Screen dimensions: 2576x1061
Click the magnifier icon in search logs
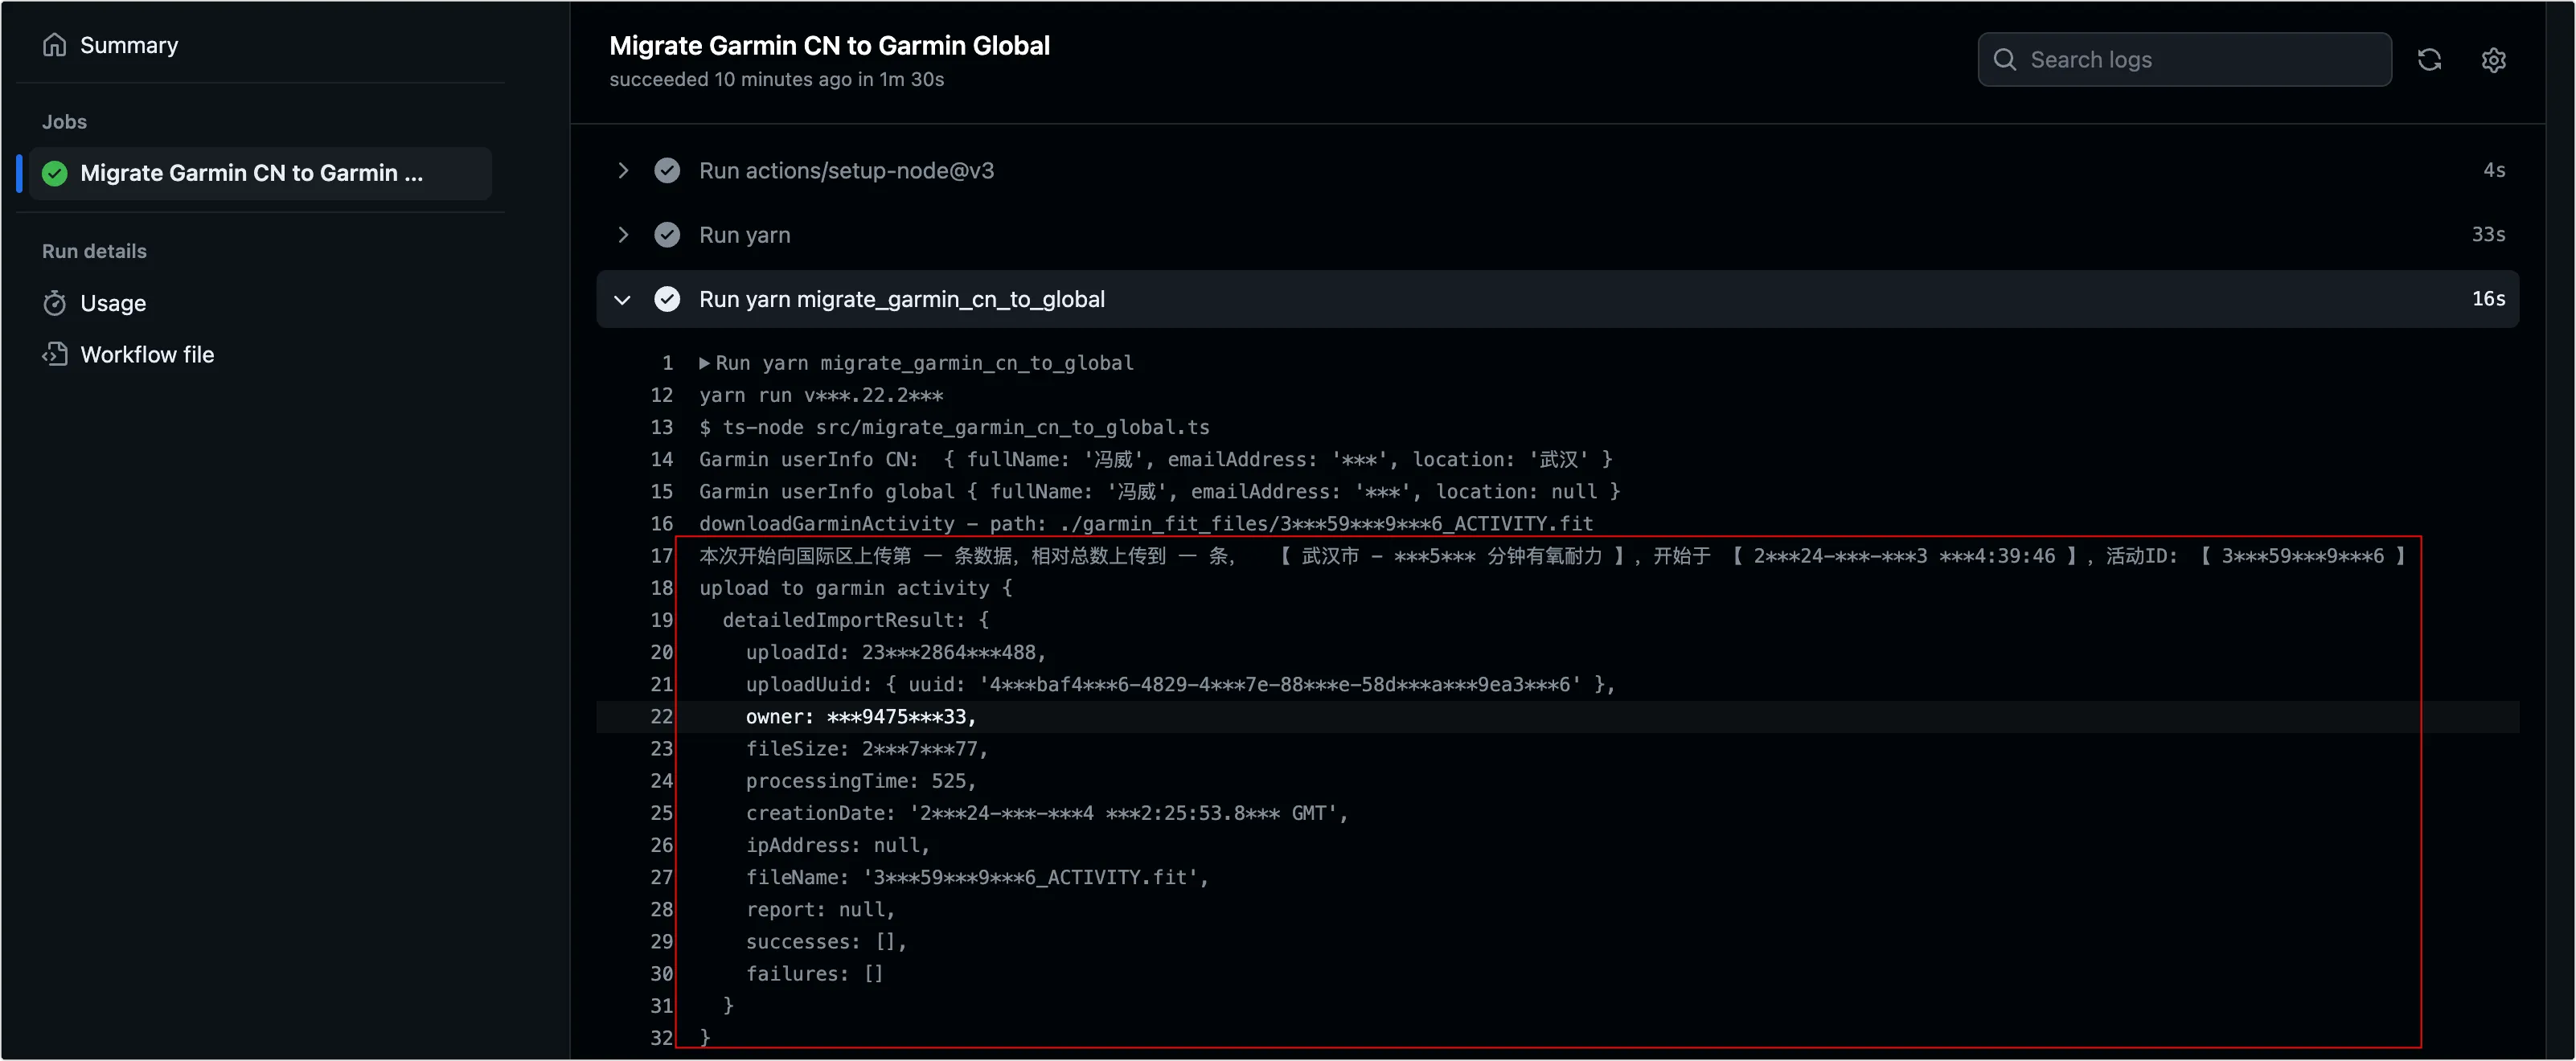(2005, 60)
